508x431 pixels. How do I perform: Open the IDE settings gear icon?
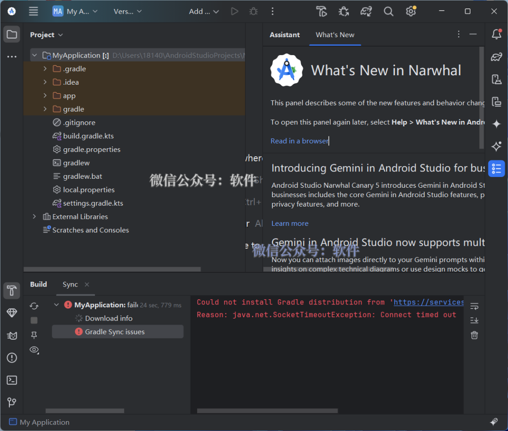coord(411,11)
